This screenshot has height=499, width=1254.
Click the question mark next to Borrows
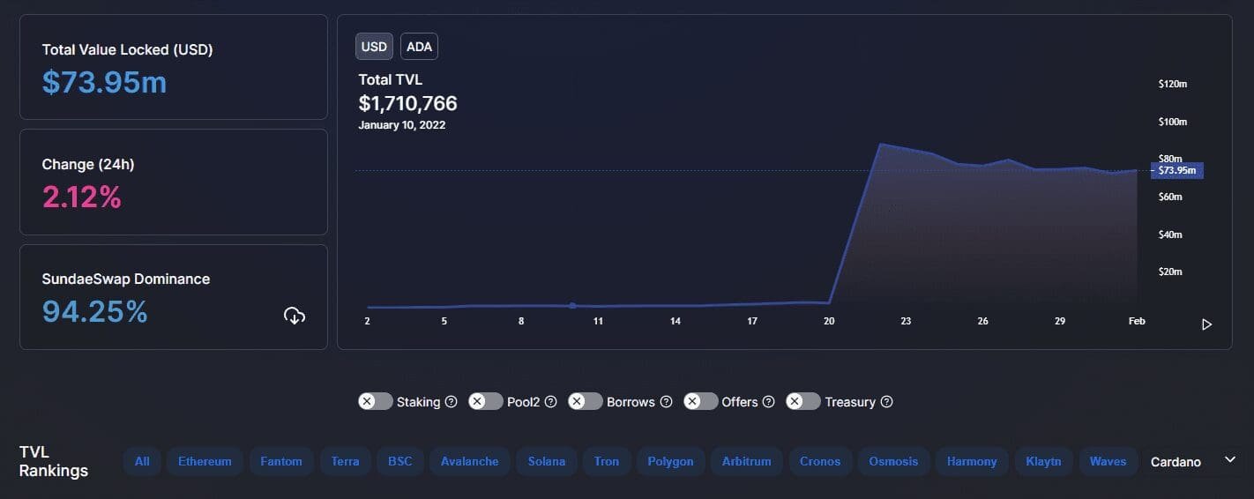tap(666, 402)
